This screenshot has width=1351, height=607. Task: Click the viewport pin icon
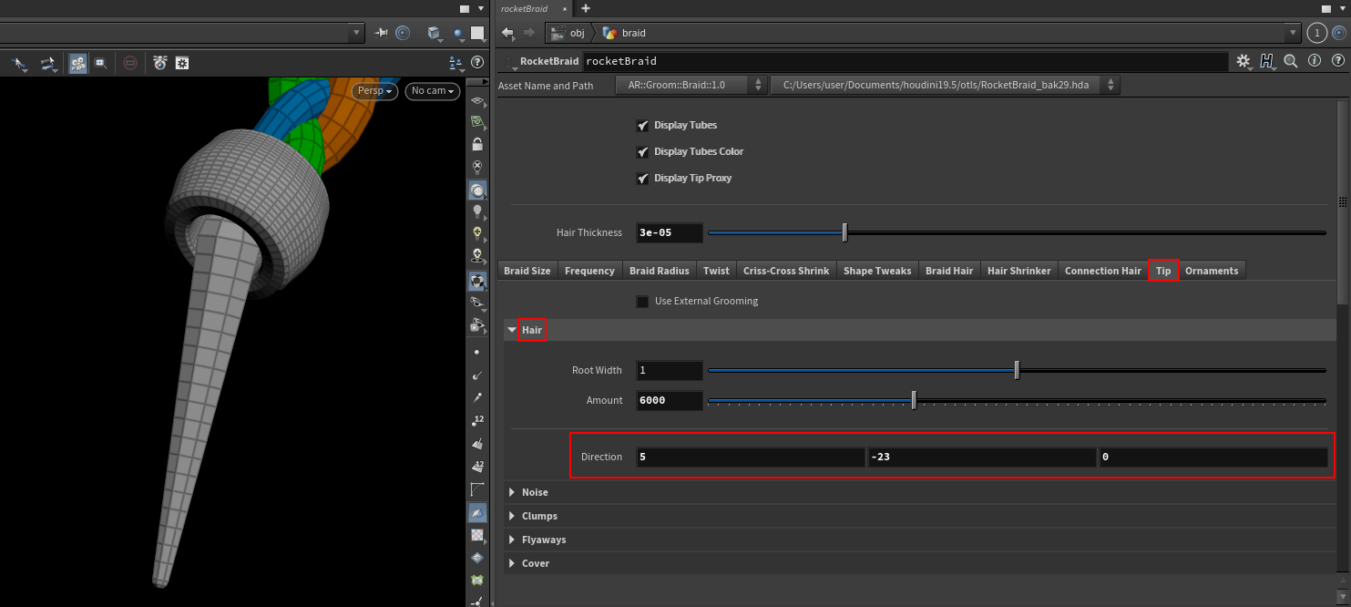point(382,33)
